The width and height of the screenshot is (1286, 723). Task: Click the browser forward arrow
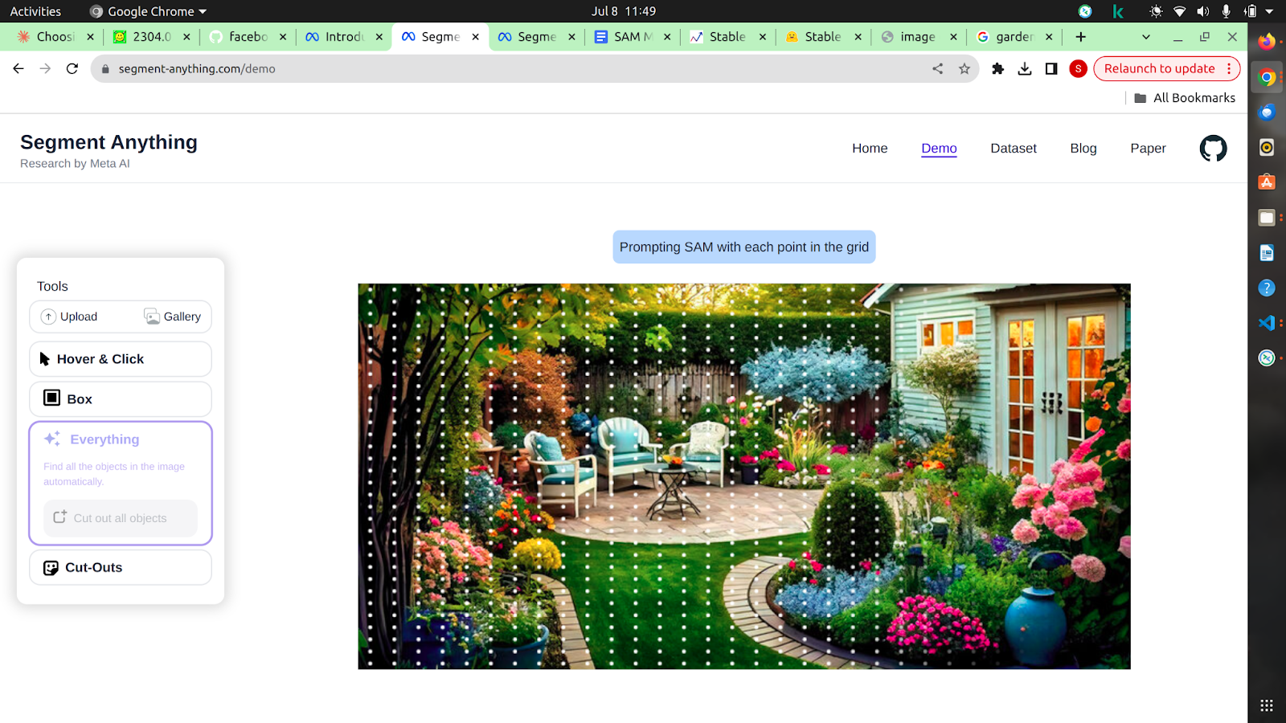[45, 69]
